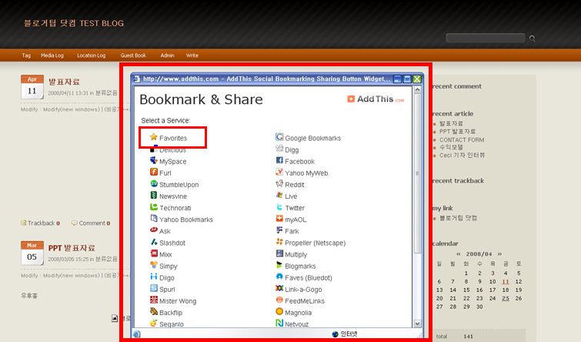Open PPT 발표자료 in recent articles
Image resolution: width=581 pixels, height=342 pixels.
click(457, 132)
